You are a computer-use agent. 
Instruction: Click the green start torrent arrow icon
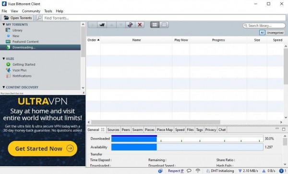tap(93, 25)
